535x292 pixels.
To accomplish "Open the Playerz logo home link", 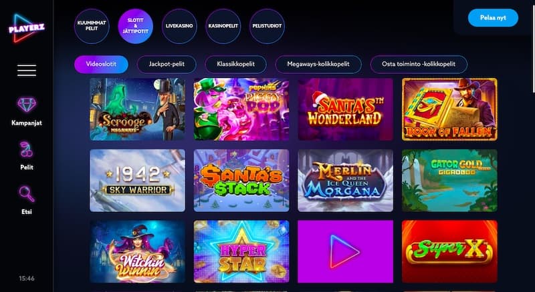I will (27, 28).
